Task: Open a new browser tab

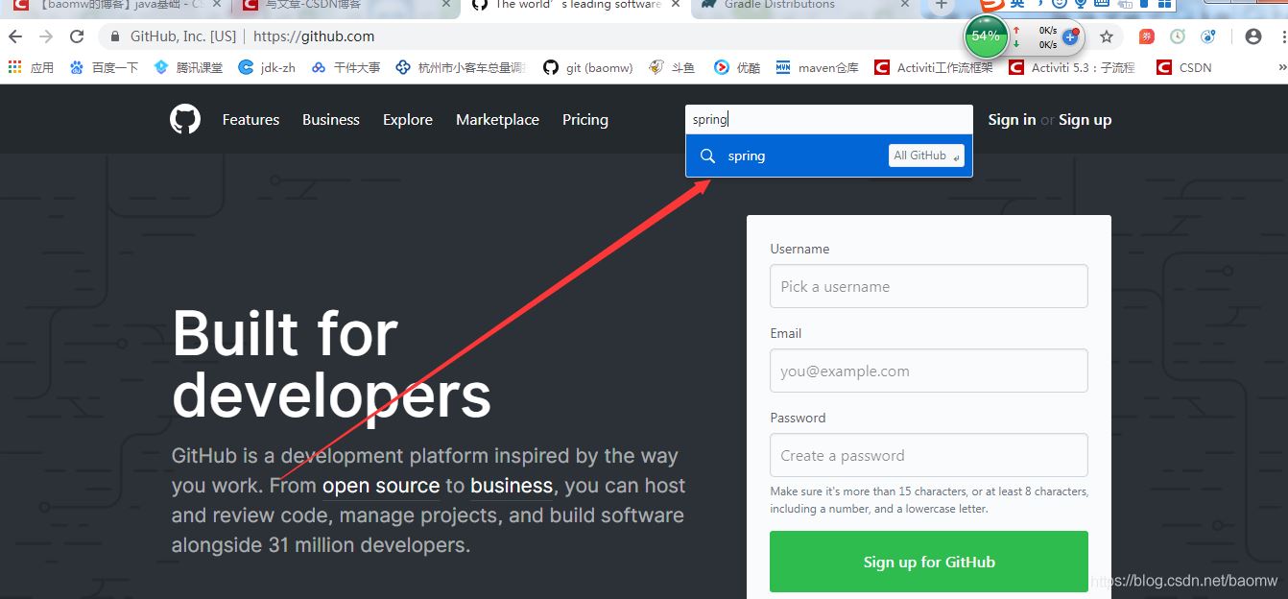Action: click(942, 5)
